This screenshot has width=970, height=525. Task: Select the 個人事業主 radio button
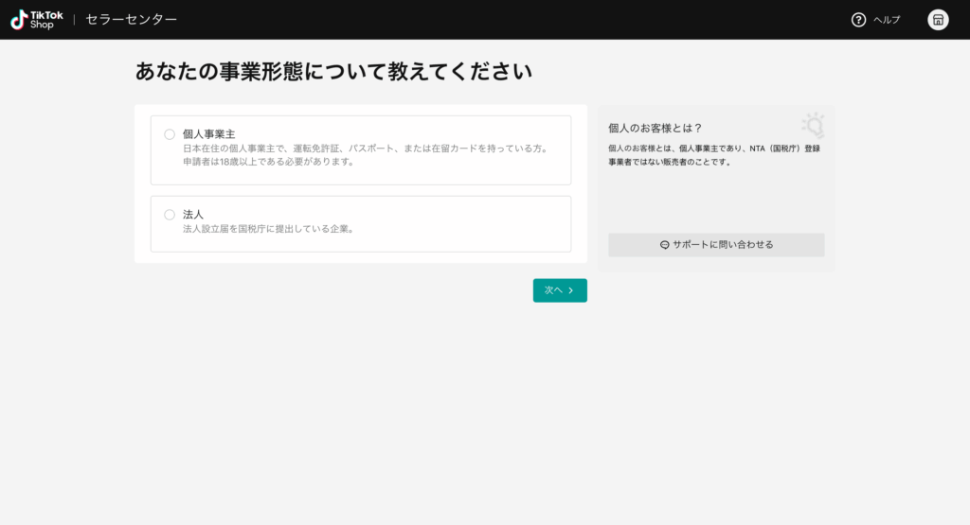click(170, 134)
